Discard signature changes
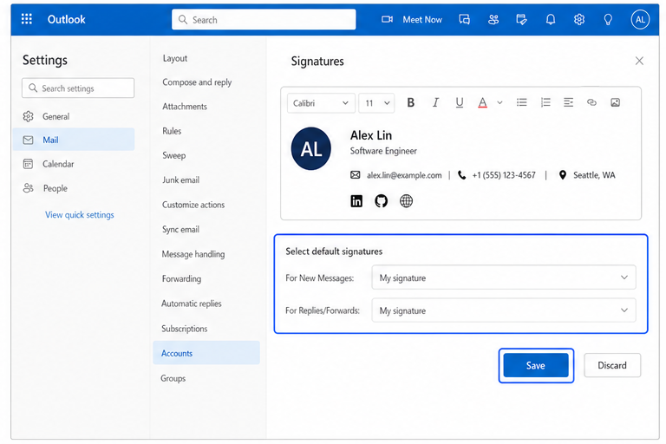 612,365
